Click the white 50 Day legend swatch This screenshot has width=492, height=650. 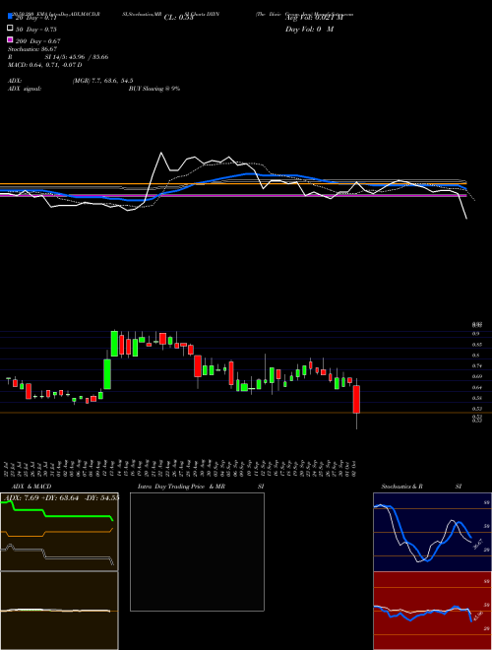click(10, 29)
